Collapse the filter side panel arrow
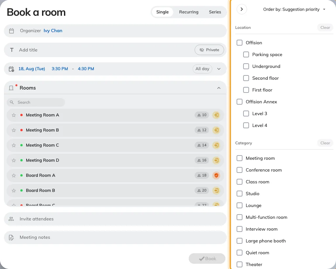The image size is (336, 269). tap(242, 9)
